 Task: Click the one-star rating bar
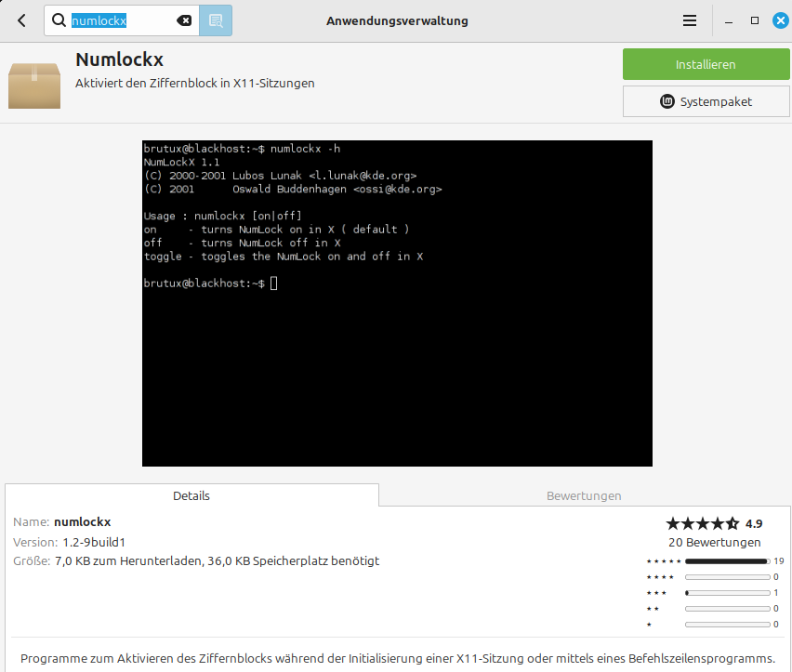[727, 625]
